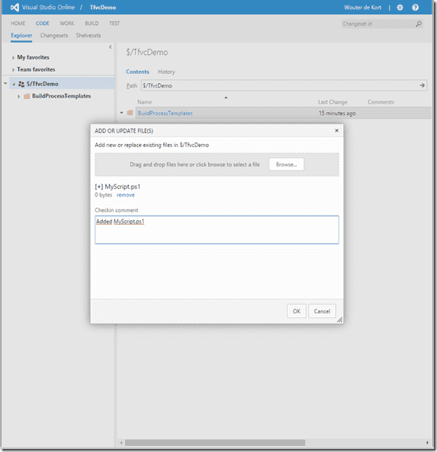Close the Add or Update File(s) dialog
Image resolution: width=437 pixels, height=452 pixels.
tap(336, 130)
